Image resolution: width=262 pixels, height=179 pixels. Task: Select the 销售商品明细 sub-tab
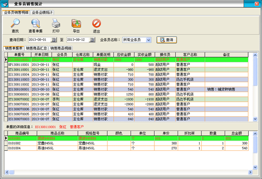61,48
